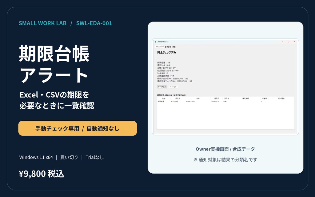Screen dimensions: 315x197
Task: Click the 行/日付チェック不能：0件 line
Action: coord(168,70)
